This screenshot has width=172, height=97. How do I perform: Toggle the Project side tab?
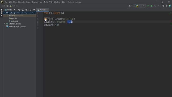click(x=2, y=13)
